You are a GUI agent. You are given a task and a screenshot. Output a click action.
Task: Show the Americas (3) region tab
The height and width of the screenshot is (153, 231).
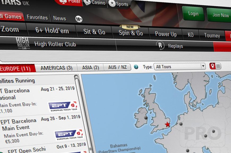57,68
